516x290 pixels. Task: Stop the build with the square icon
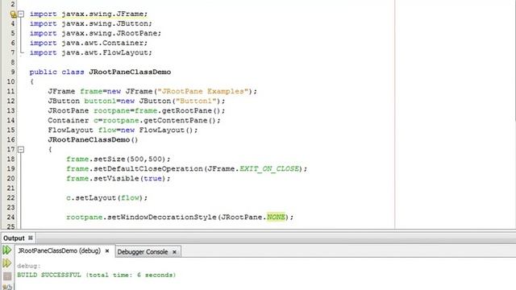point(7,275)
